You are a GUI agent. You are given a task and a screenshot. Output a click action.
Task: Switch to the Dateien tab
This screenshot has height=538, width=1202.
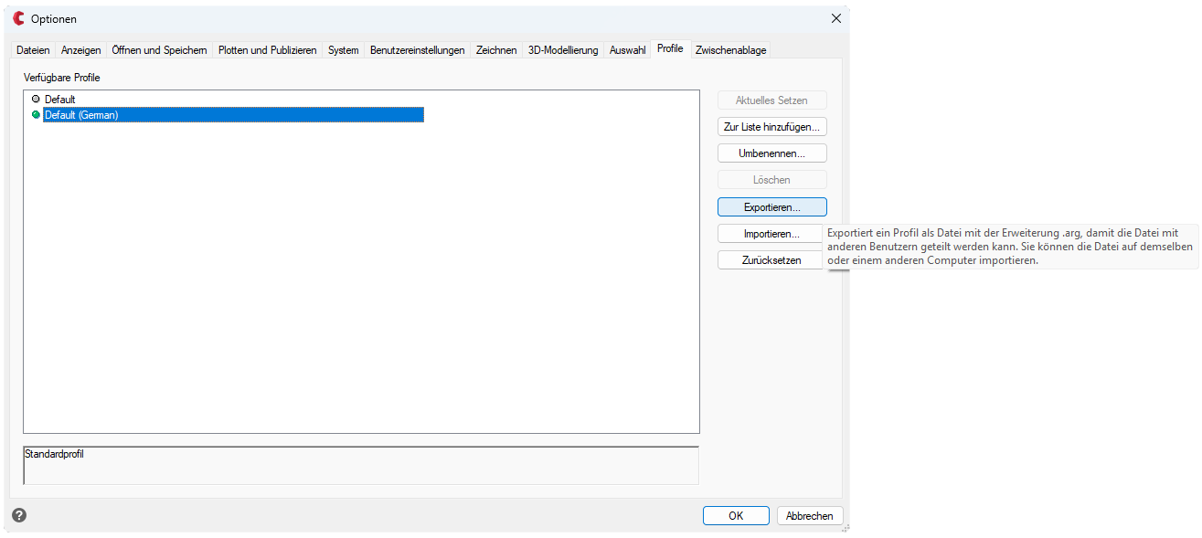point(33,50)
